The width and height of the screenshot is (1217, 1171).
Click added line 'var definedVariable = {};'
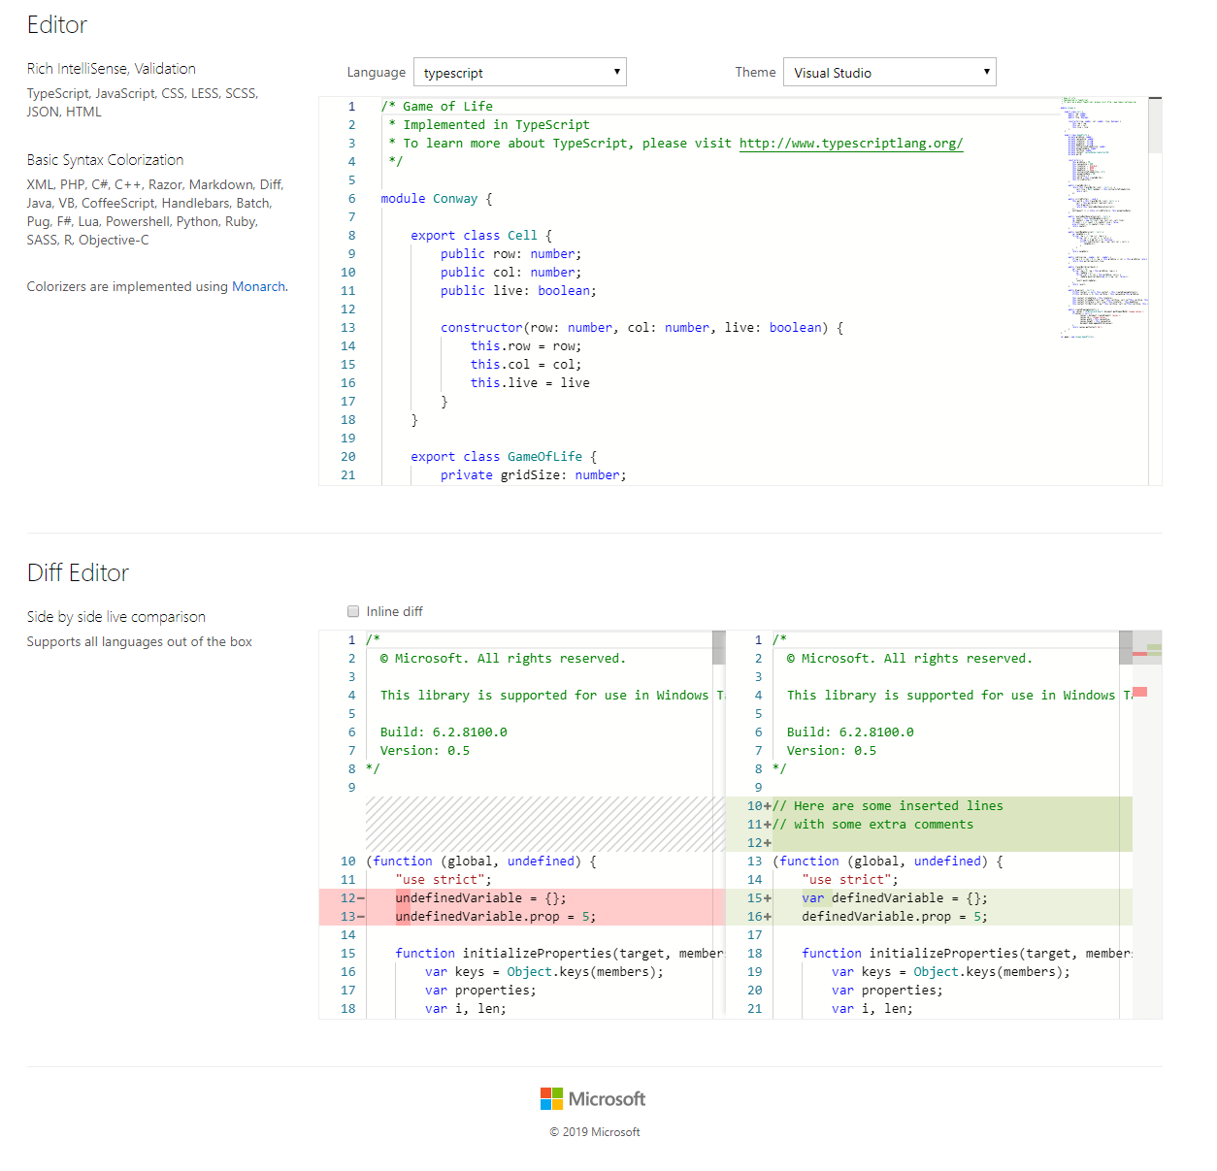click(895, 898)
